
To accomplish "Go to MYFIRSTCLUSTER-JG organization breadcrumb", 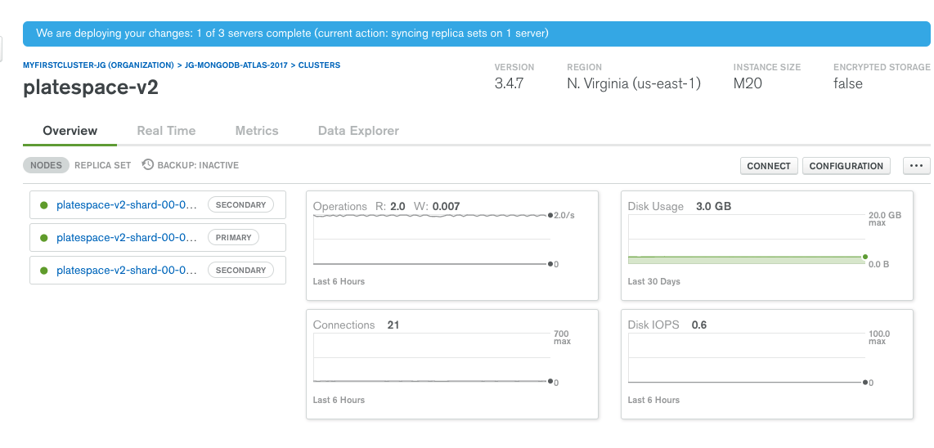I will 98,65.
